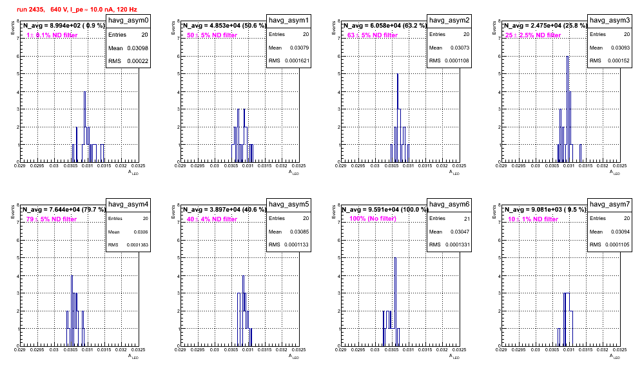642x368 pixels.
Task: Click the Events y-axis label of havg_asym0 plot
Action: (x=13, y=27)
